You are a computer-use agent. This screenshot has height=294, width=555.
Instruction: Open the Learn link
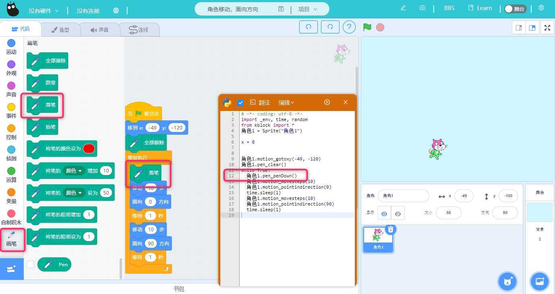(x=480, y=8)
